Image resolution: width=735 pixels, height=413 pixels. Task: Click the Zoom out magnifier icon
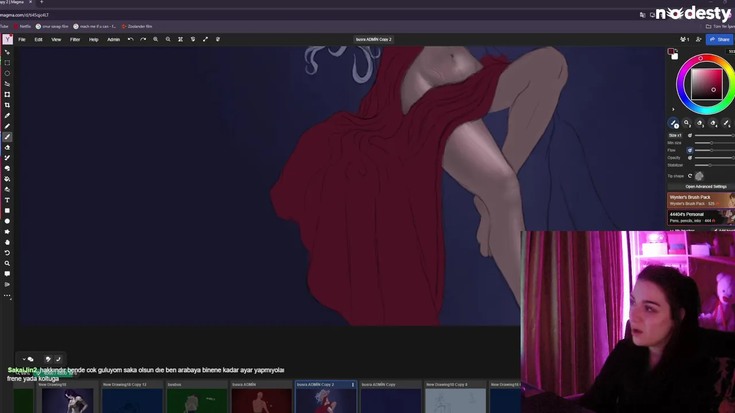tap(168, 40)
